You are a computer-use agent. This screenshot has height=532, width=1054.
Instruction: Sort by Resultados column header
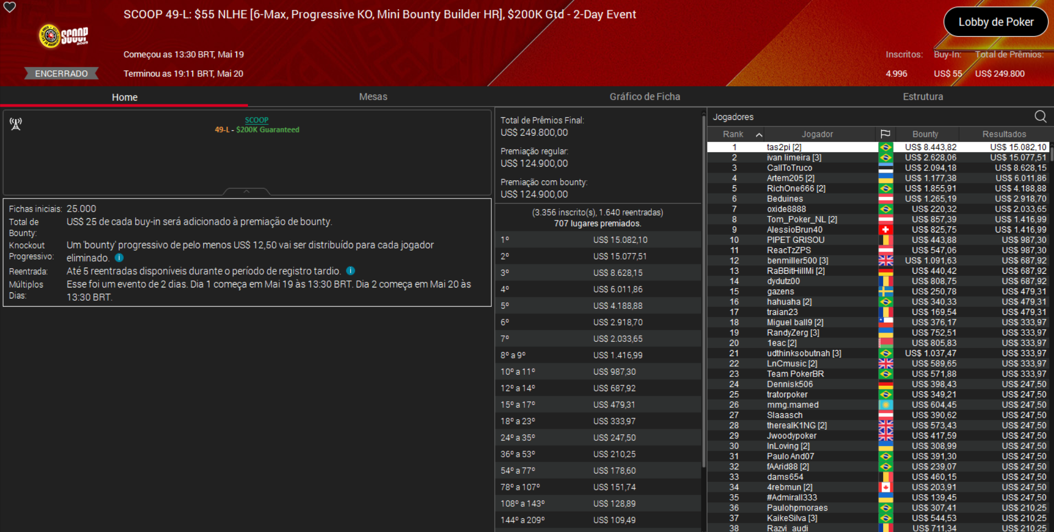[1004, 134]
